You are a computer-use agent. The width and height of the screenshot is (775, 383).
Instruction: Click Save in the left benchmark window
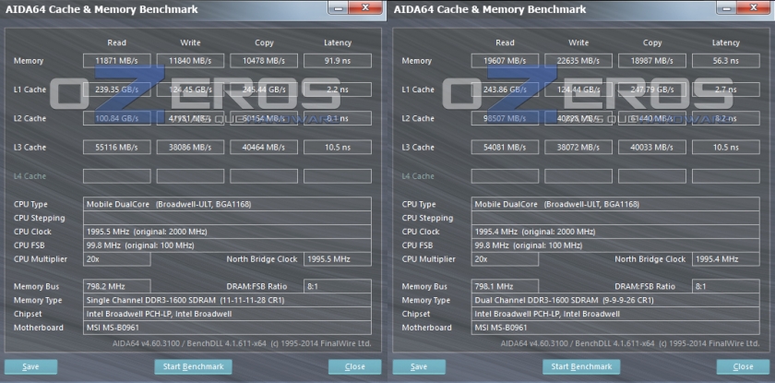click(30, 366)
